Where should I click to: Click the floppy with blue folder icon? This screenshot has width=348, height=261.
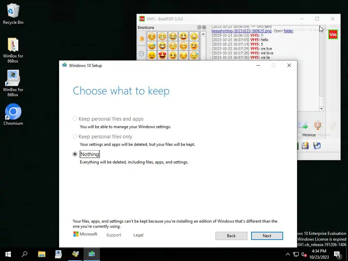[317, 145]
